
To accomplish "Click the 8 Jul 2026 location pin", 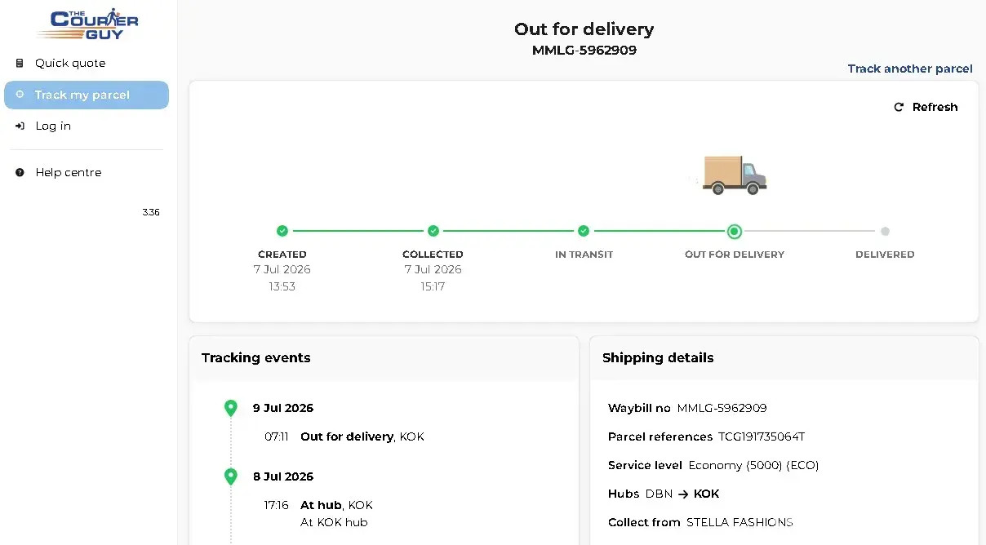I will pyautogui.click(x=231, y=476).
